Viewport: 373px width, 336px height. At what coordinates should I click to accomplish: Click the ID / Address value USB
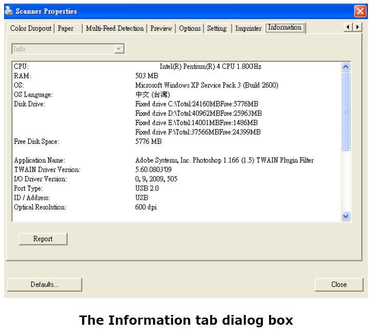142,198
